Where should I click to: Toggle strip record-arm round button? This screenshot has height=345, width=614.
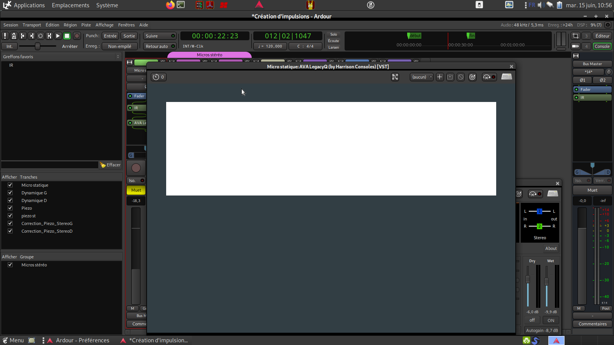click(136, 168)
